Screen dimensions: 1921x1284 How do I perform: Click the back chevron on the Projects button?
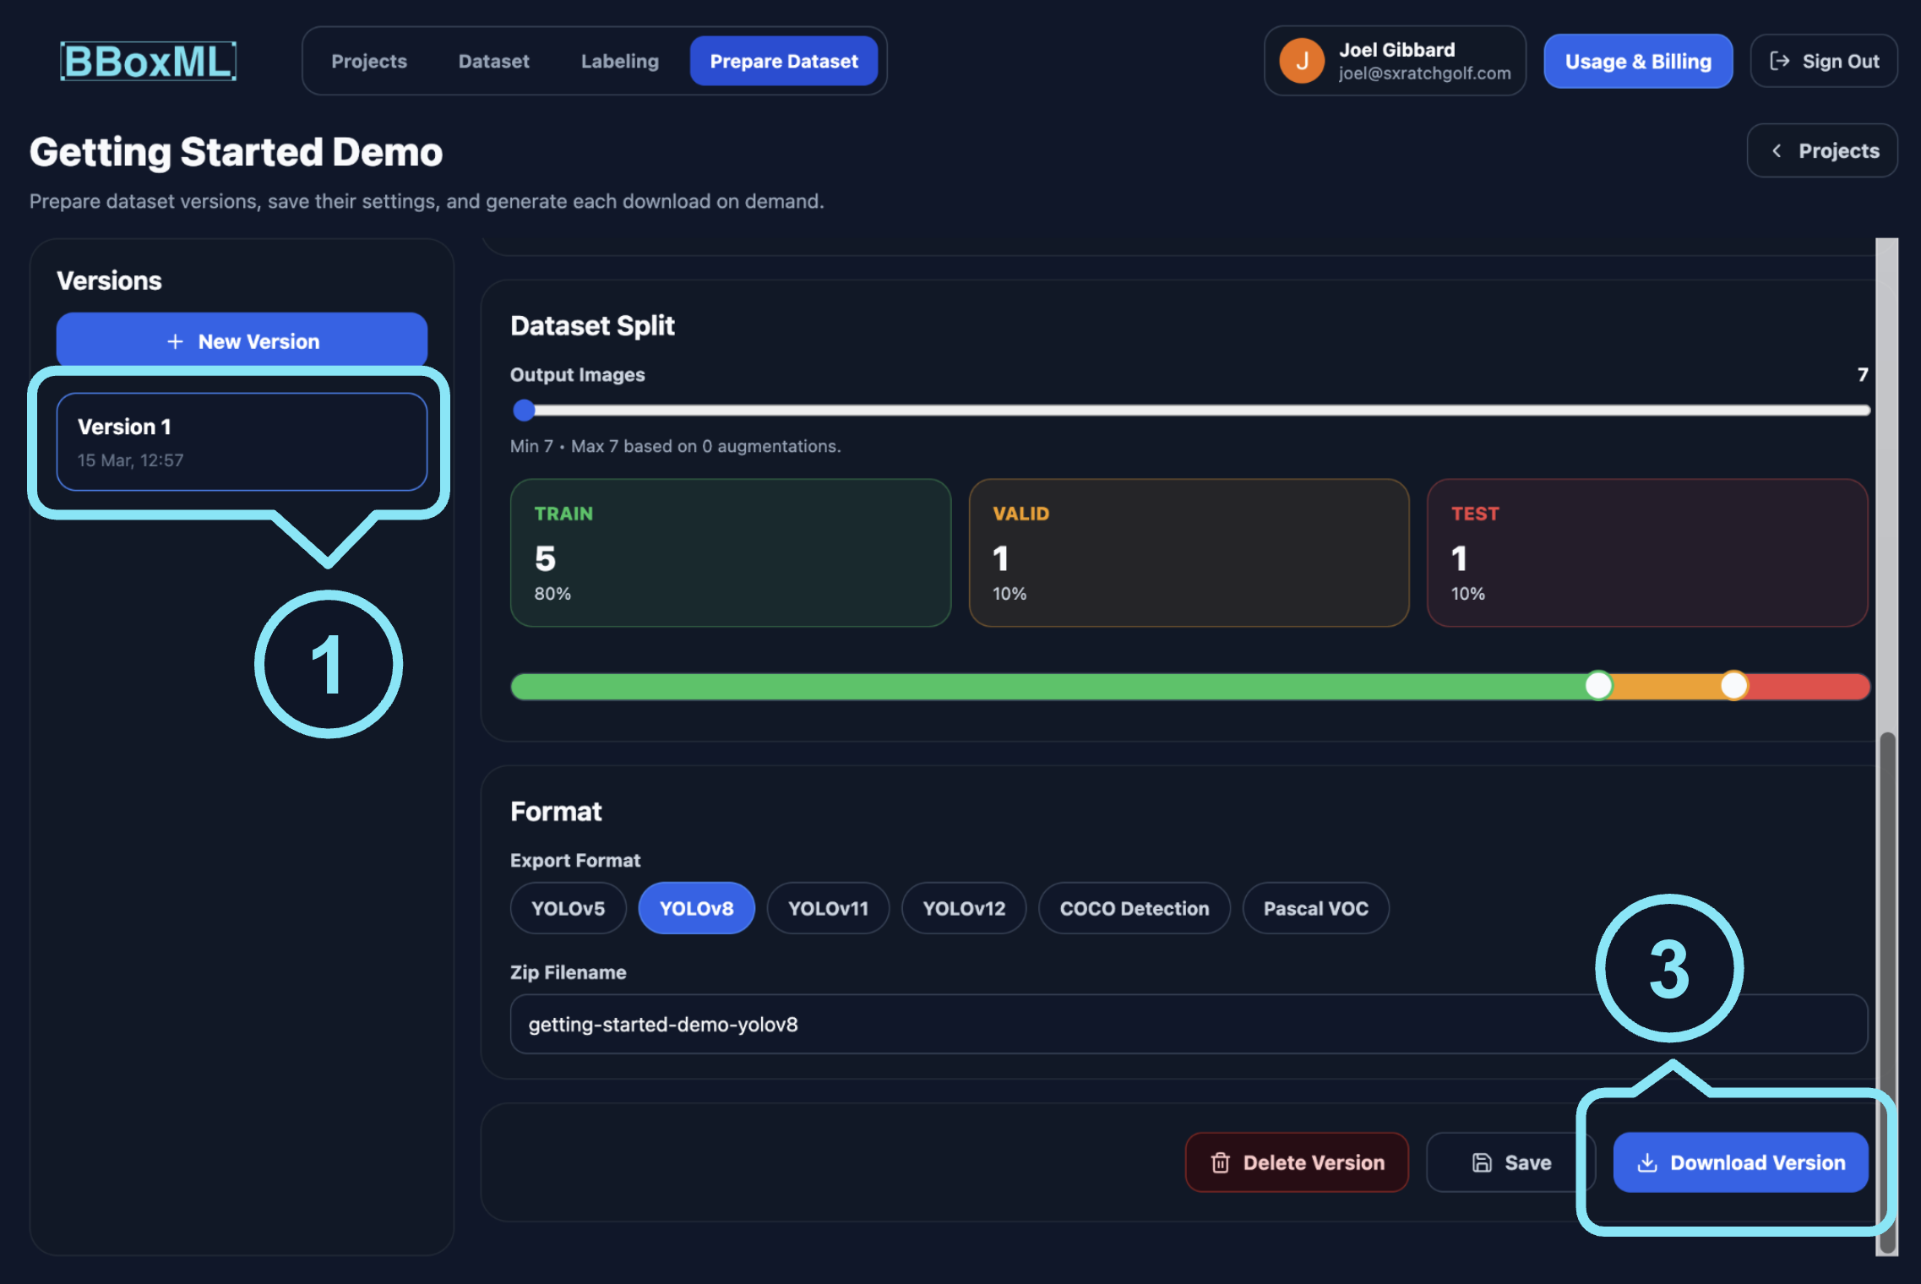click(x=1777, y=150)
